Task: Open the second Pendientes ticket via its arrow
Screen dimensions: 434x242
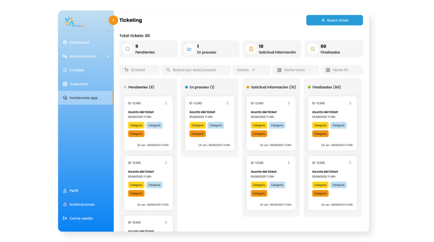Action: coord(166,163)
